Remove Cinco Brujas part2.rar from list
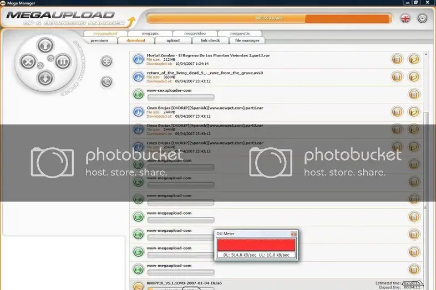This screenshot has height=290, width=436. (x=397, y=130)
